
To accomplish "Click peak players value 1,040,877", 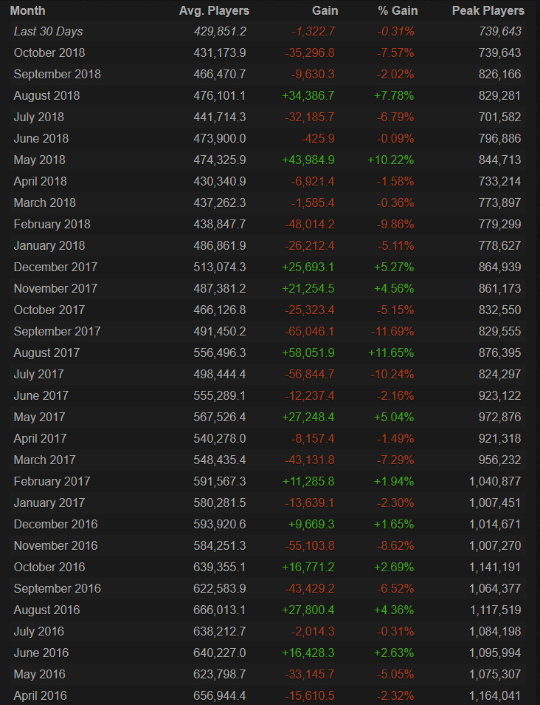I will pos(495,481).
